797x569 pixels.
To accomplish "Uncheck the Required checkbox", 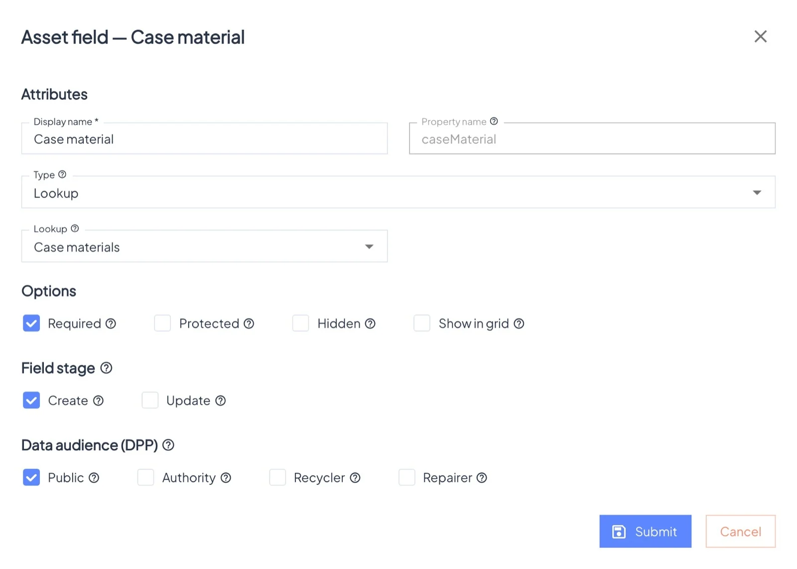I will (x=31, y=323).
